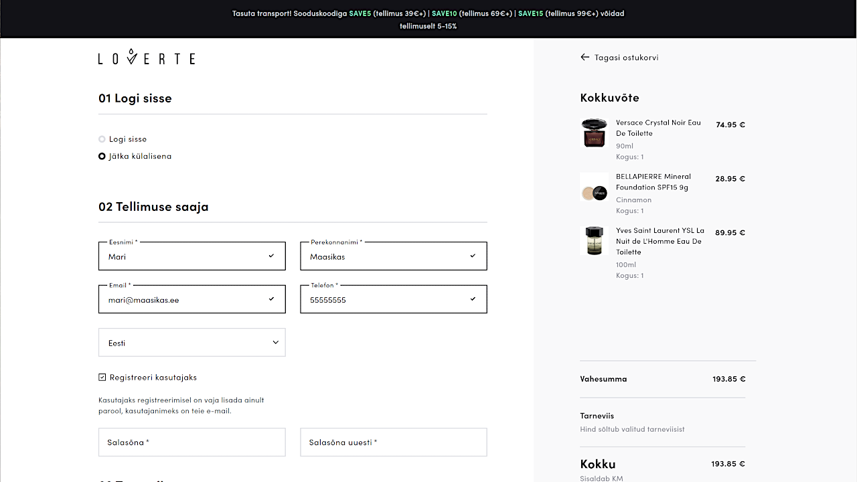Click the Kokku total label
This screenshot has width=857, height=482.
pyautogui.click(x=598, y=464)
